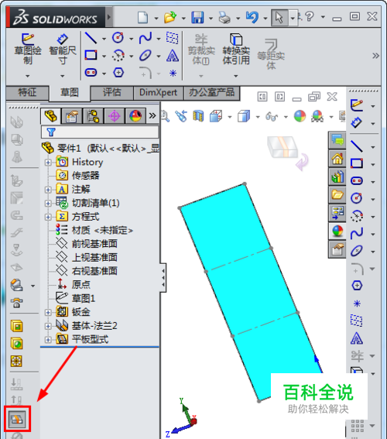Switch to the 办公室产品 tab

(x=211, y=93)
